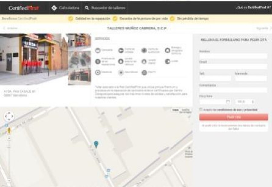
Task: Click the upper blue transit stop icon
Action: (x=108, y=170)
